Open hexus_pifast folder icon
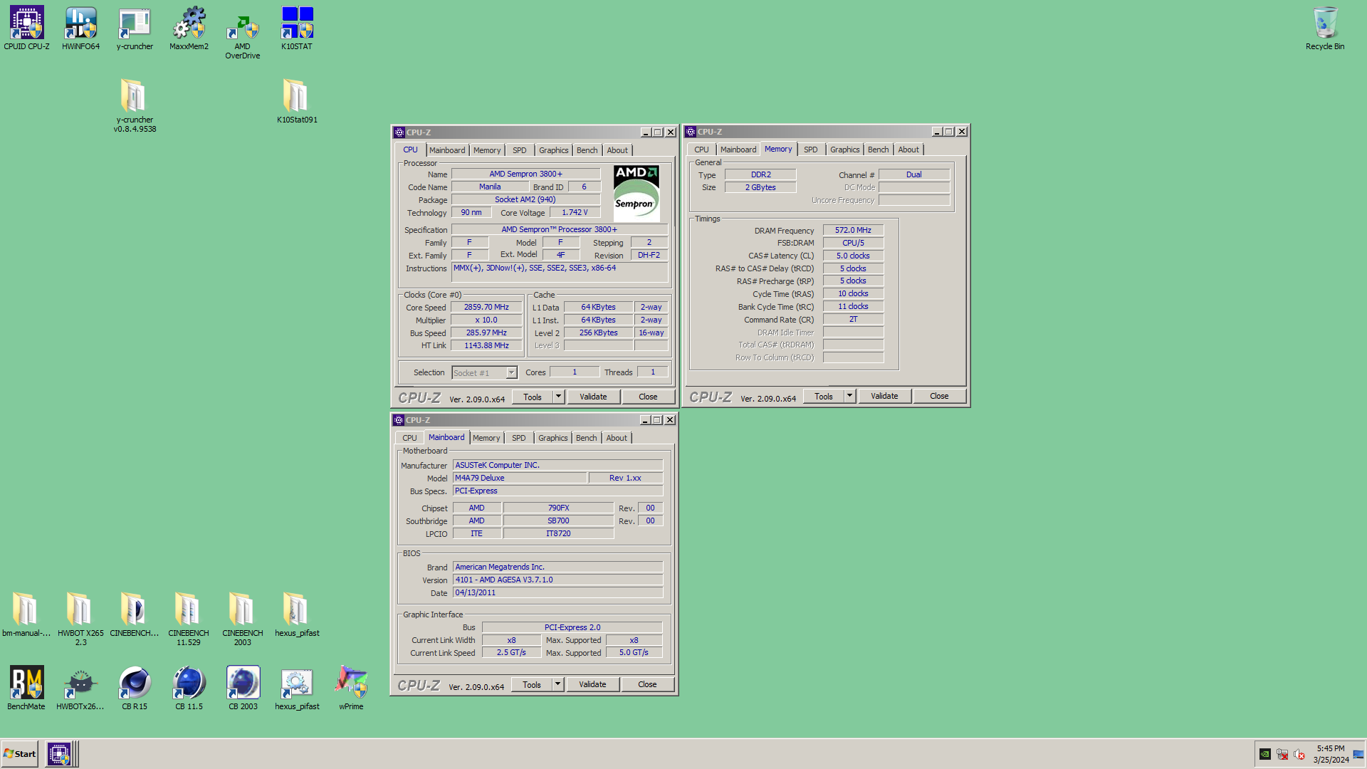Image resolution: width=1367 pixels, height=769 pixels. tap(297, 614)
